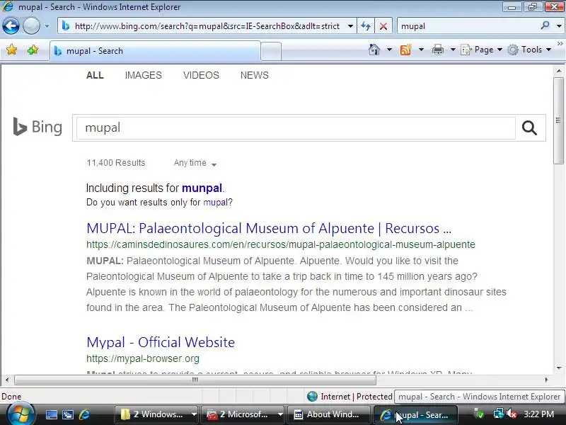Screen dimensions: 566x425
Task: Open the Any time filter dropdown
Action: click(195, 163)
